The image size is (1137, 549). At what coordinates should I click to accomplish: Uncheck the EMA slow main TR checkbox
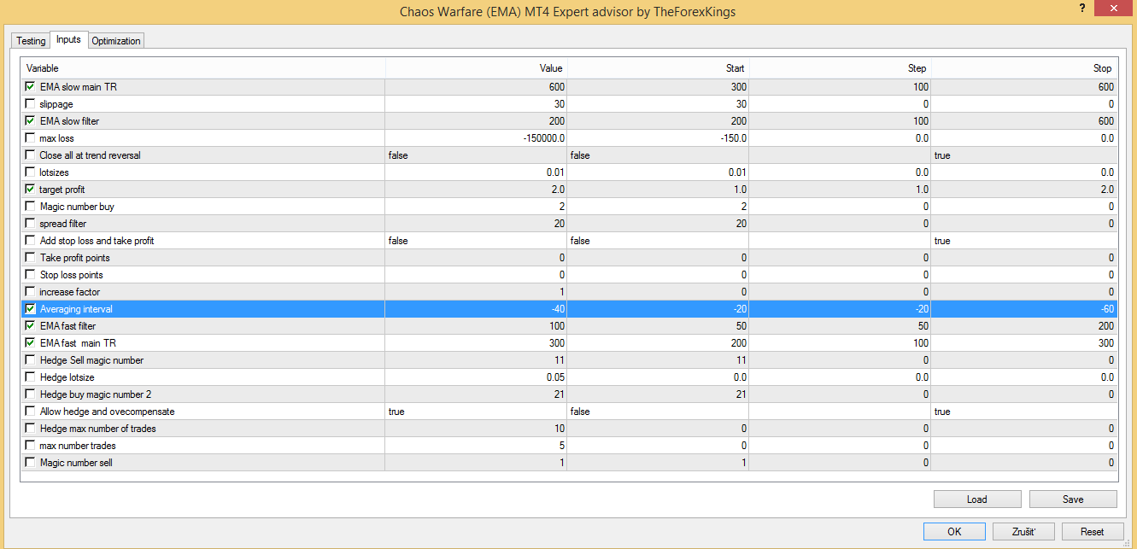(x=31, y=87)
